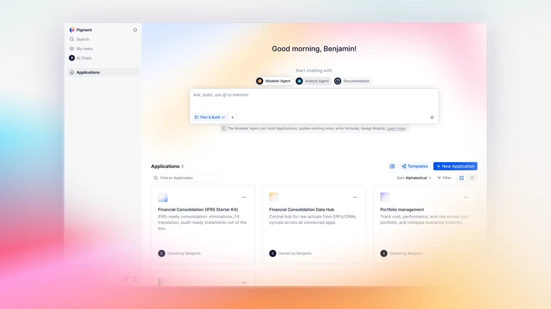Open the Templates button
The image size is (551, 309).
pyautogui.click(x=415, y=166)
